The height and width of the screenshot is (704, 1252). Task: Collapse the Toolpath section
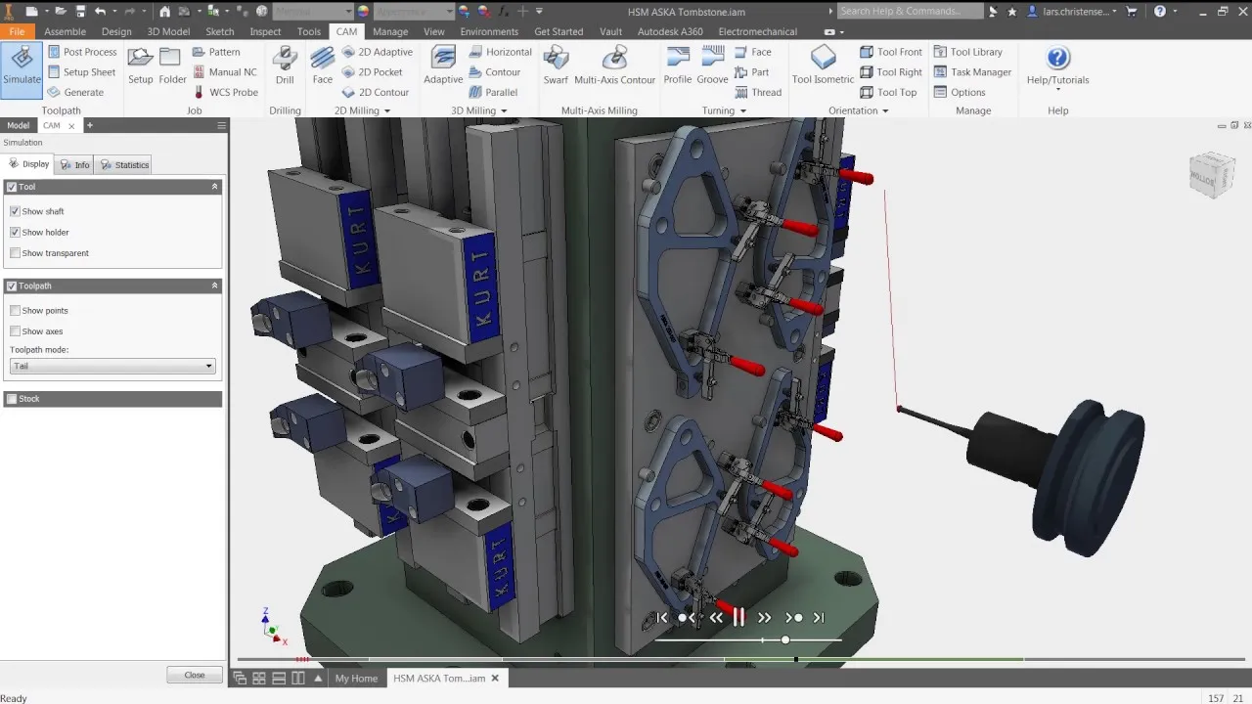[214, 286]
